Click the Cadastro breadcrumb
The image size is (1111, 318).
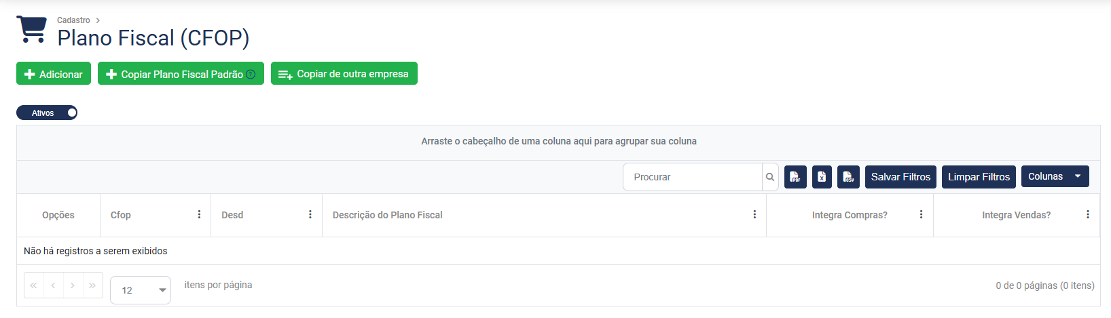pos(73,20)
